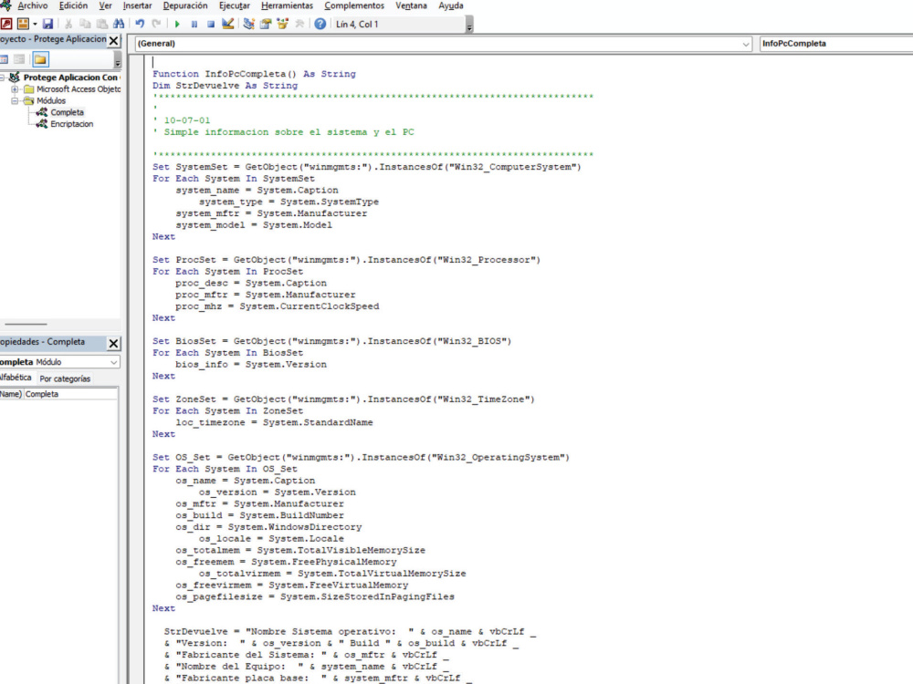The height and width of the screenshot is (684, 913).
Task: Open the Project Explorer icon
Action: tap(248, 24)
